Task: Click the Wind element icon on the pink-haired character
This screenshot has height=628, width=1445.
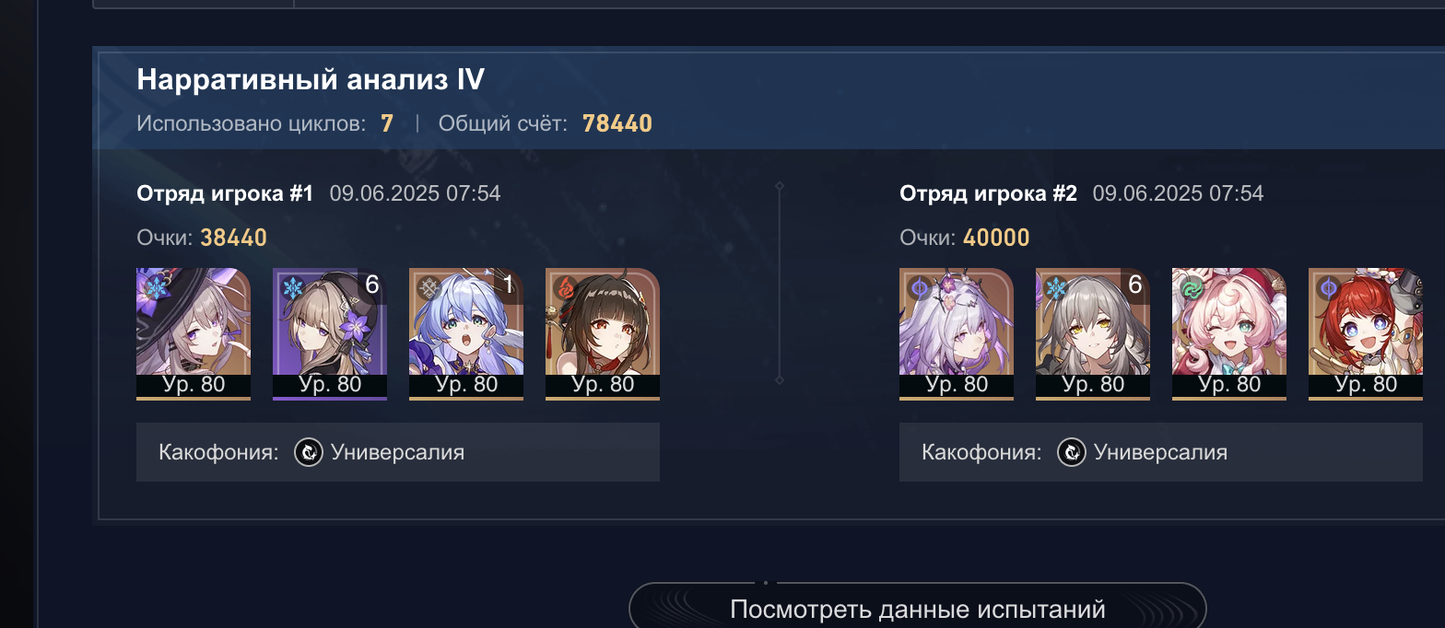Action: (x=1192, y=287)
